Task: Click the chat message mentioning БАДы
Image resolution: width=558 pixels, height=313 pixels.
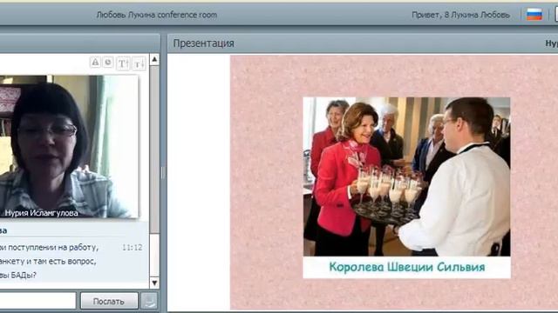Action: (x=49, y=261)
